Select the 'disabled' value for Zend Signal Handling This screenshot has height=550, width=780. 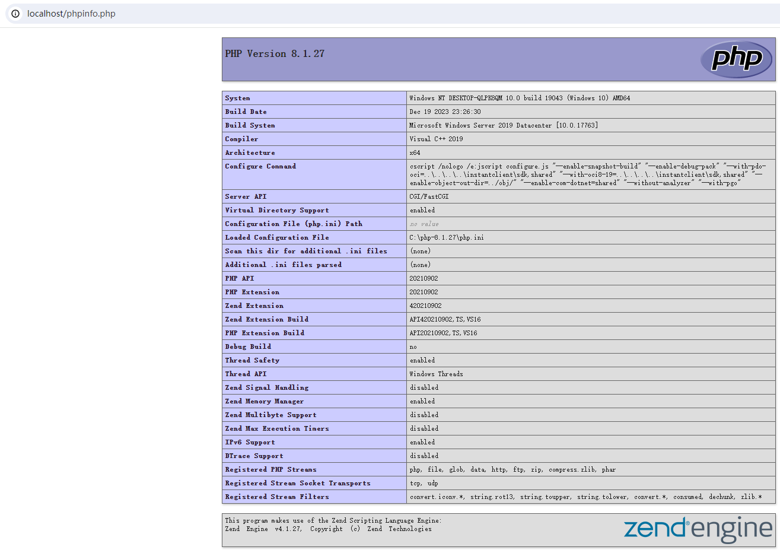click(424, 388)
